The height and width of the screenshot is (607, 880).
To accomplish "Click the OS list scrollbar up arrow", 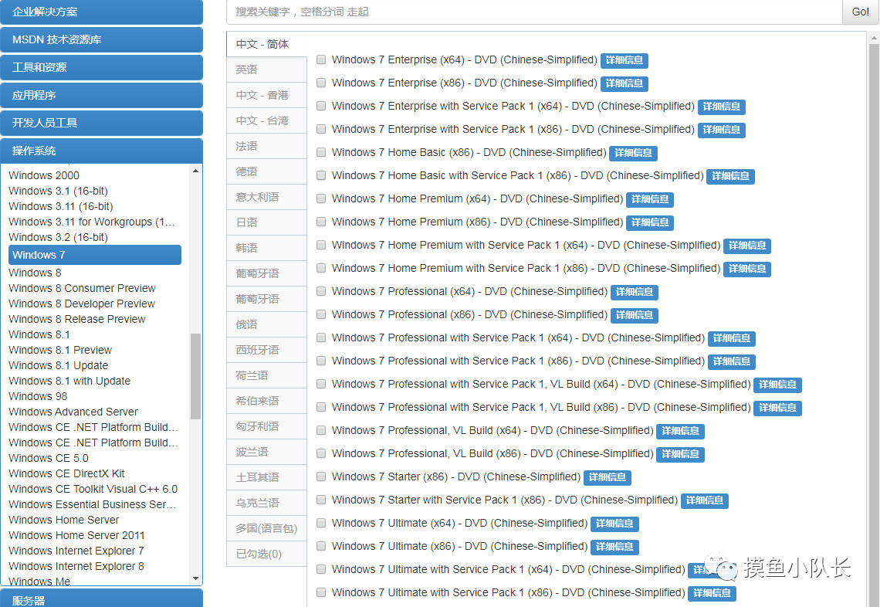I will pyautogui.click(x=195, y=171).
